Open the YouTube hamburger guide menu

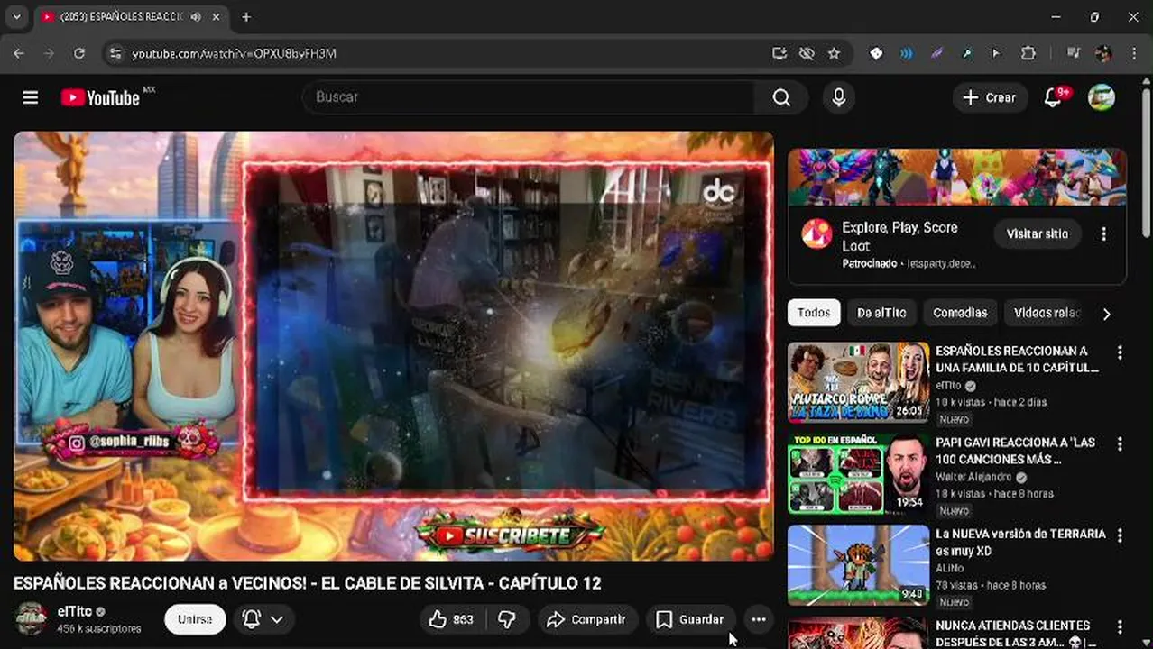pos(31,97)
